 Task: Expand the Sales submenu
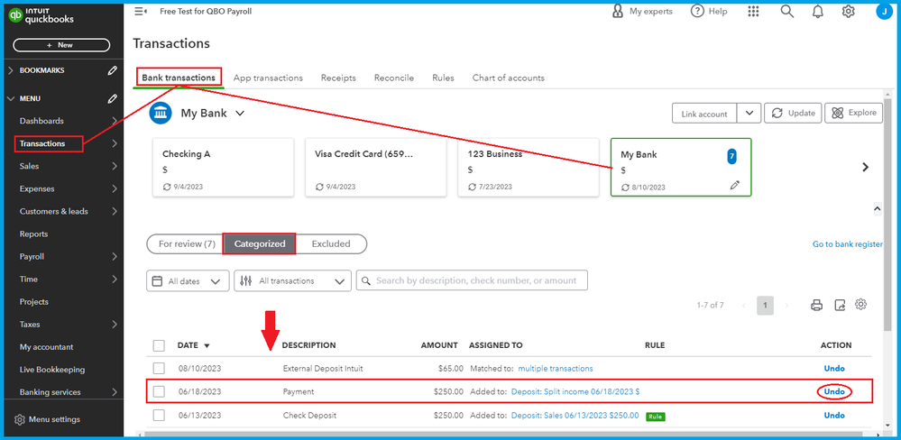coord(115,166)
